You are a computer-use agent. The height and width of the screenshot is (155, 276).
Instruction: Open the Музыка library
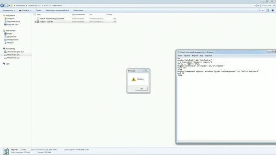[10, 43]
